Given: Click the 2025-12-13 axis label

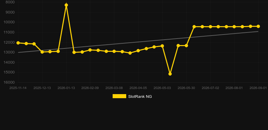Looking at the screenshot, I should click(42, 88).
